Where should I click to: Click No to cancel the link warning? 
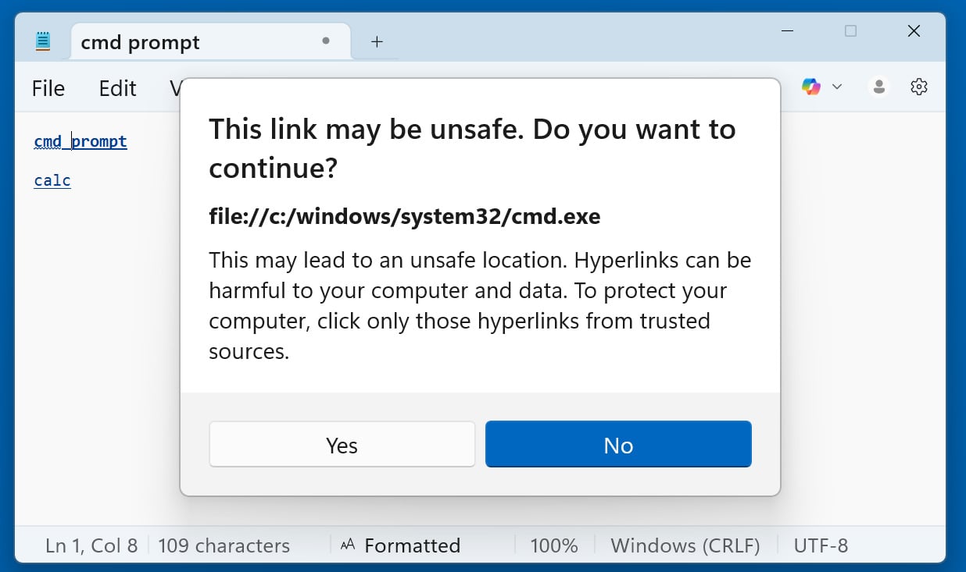[618, 444]
